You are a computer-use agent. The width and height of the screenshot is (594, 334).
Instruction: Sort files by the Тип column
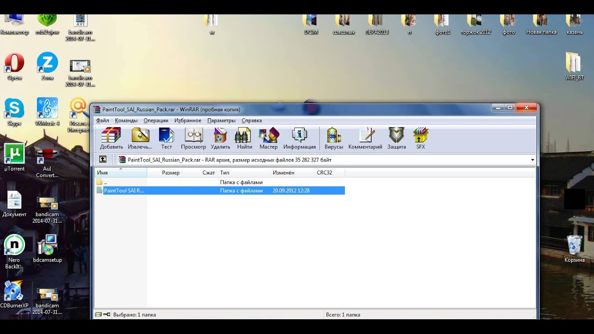click(244, 173)
